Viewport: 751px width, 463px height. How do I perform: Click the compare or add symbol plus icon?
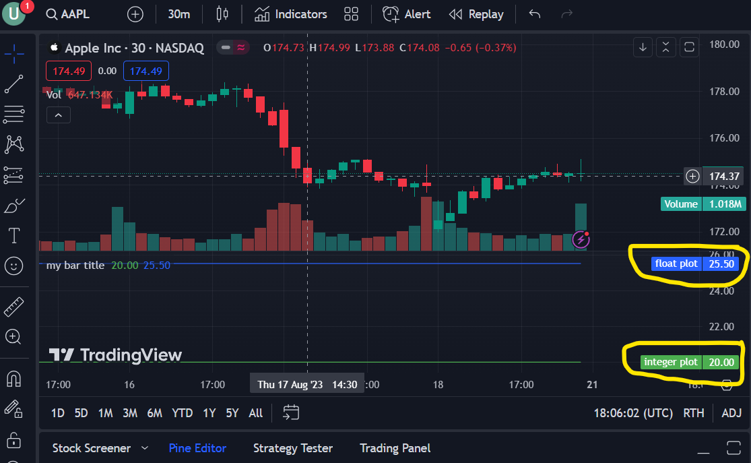click(135, 14)
